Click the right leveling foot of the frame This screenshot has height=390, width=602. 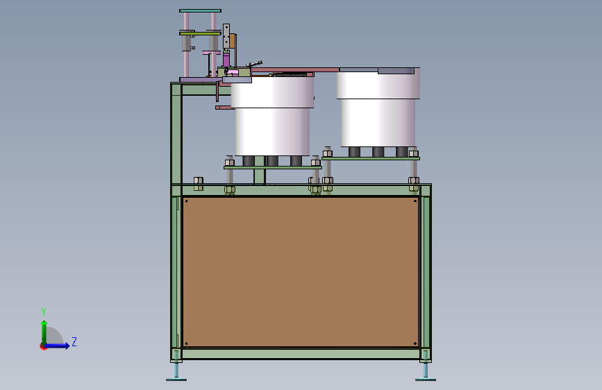[426, 371]
